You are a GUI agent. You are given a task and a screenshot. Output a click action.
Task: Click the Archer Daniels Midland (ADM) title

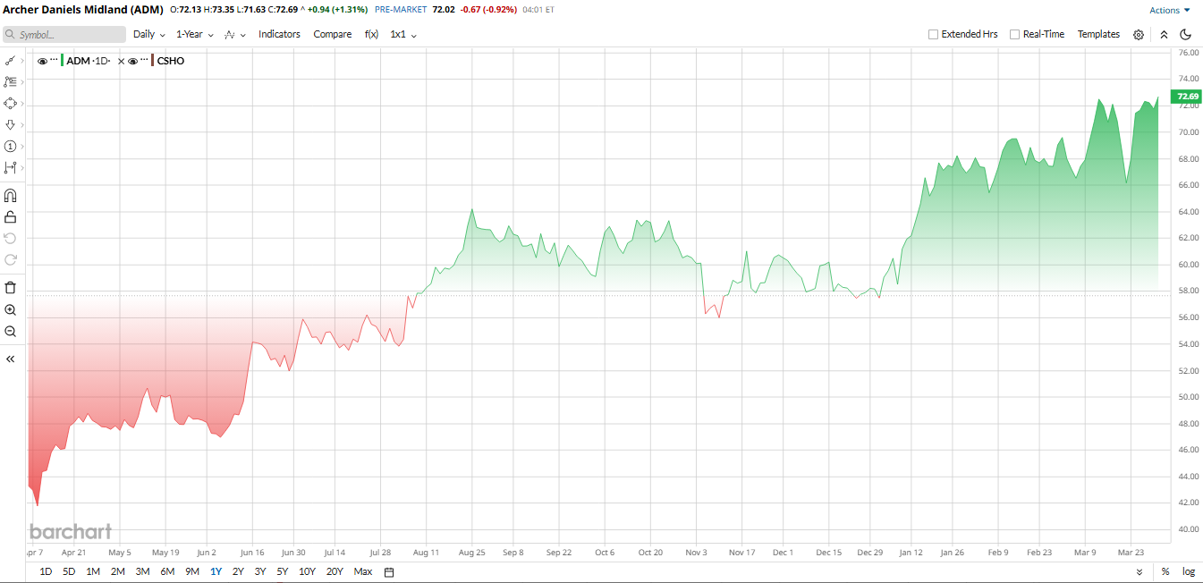pos(82,10)
